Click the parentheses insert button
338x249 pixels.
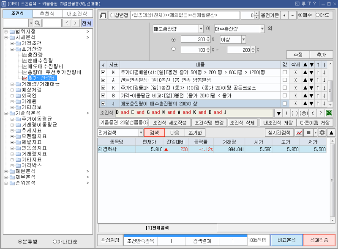[294, 113]
